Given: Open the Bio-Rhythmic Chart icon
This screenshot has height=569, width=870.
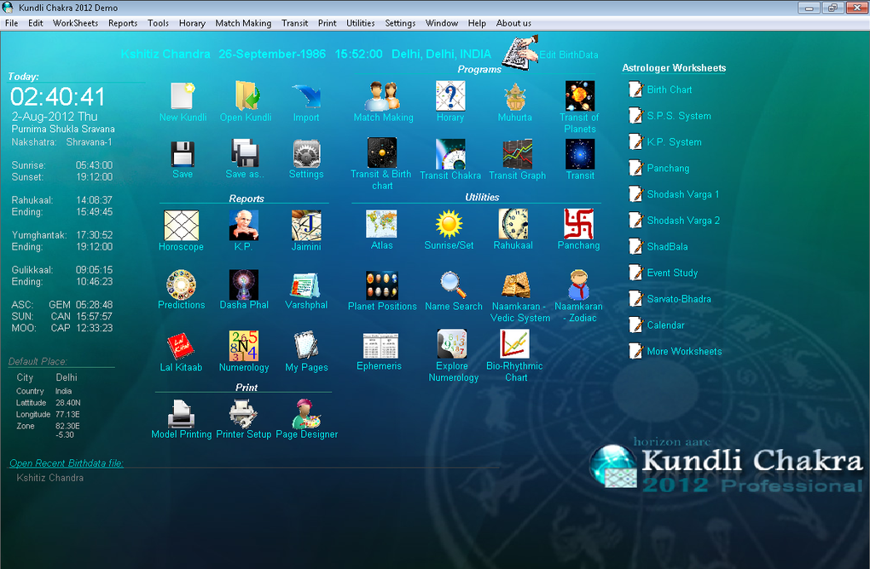Looking at the screenshot, I should click(x=514, y=344).
